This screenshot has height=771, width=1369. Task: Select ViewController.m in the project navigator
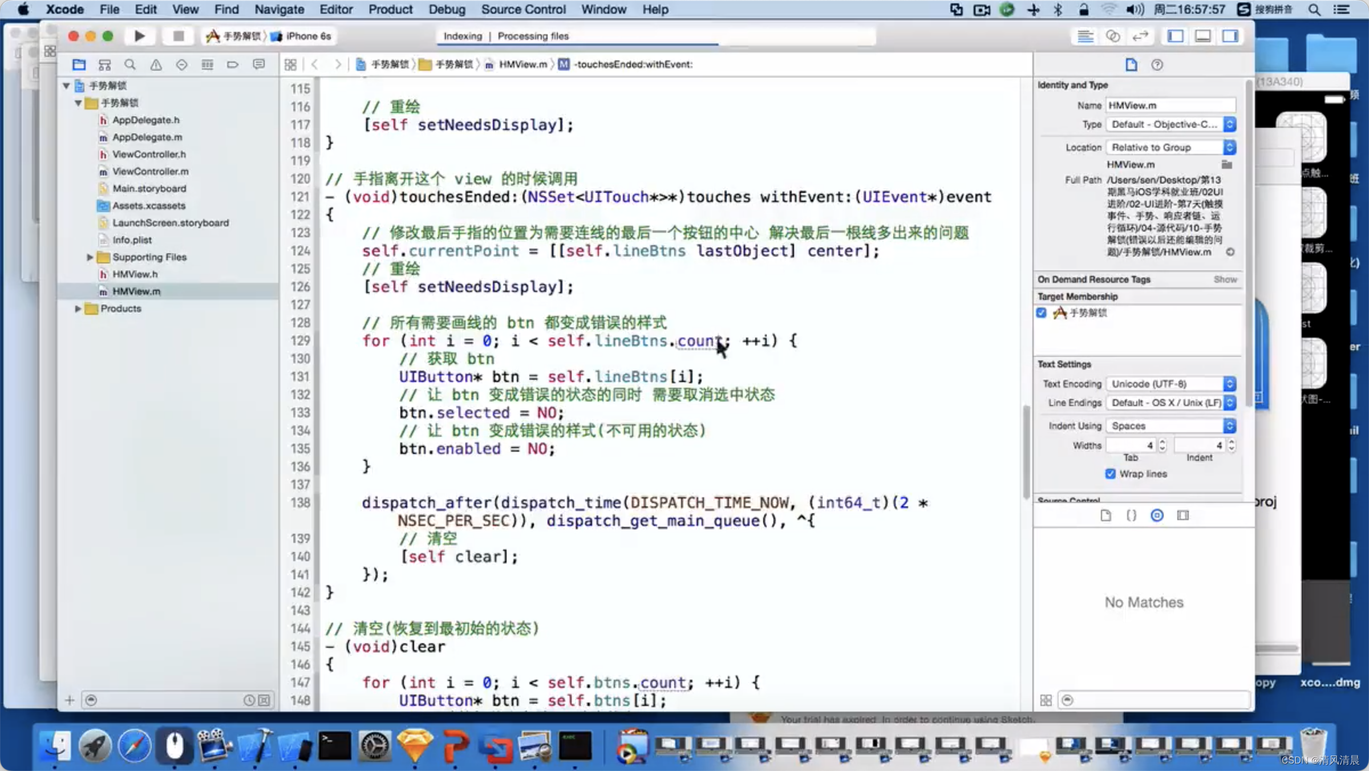(x=150, y=171)
